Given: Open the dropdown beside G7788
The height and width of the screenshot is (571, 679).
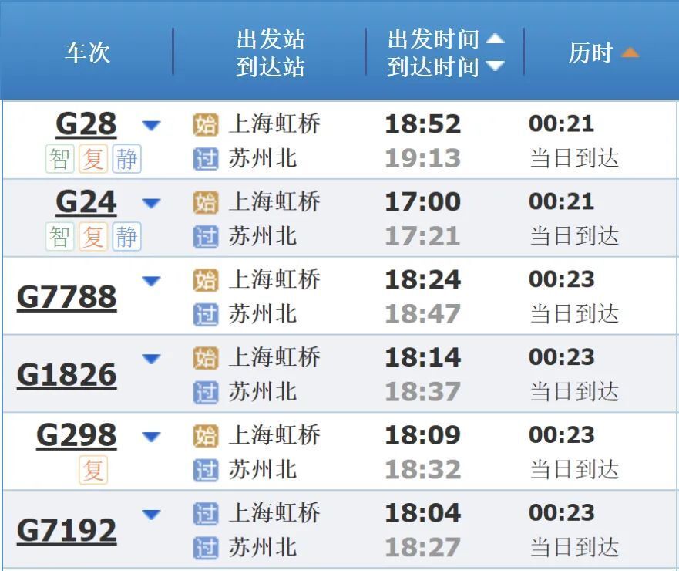Looking at the screenshot, I should point(152,280).
